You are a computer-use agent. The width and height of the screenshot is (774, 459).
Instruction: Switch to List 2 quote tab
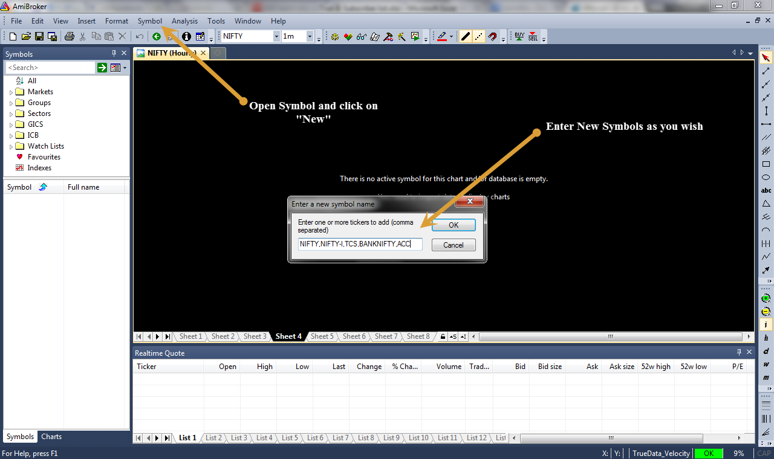pos(213,438)
